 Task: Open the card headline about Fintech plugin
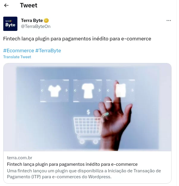point(72,164)
